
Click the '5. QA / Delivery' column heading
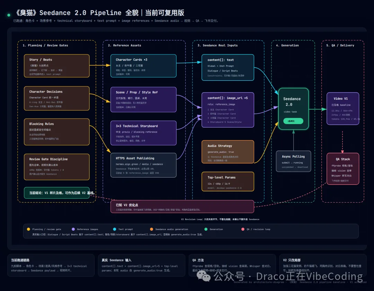point(340,45)
